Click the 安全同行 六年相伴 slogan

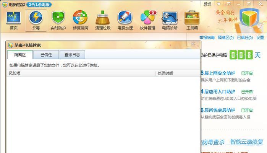pos(226,16)
